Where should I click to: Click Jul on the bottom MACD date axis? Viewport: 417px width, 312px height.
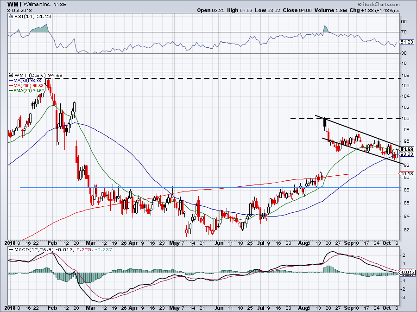[261, 308]
